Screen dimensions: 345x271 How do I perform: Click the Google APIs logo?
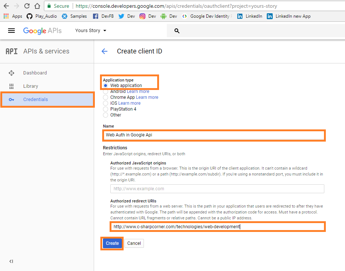tap(42, 31)
